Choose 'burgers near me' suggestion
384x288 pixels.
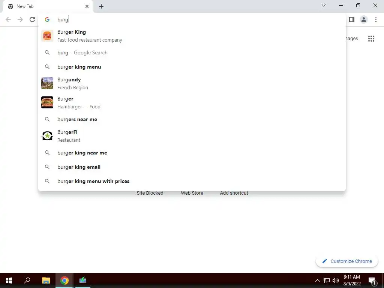pos(192,119)
